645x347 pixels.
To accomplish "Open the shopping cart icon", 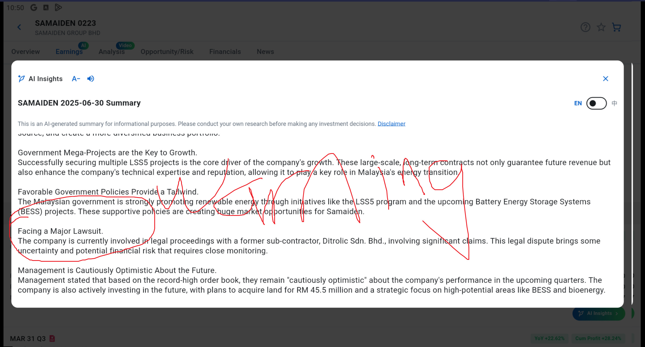I will click(617, 27).
